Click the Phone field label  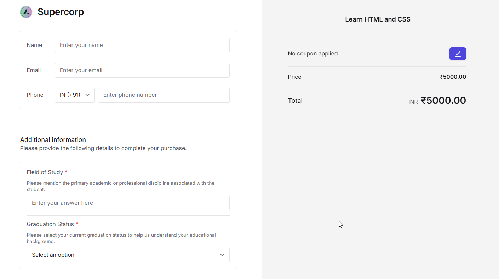tap(35, 95)
